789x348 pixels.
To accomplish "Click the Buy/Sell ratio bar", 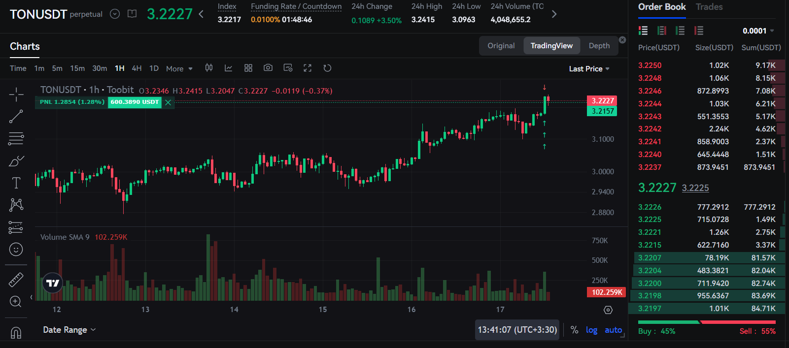I will click(707, 322).
